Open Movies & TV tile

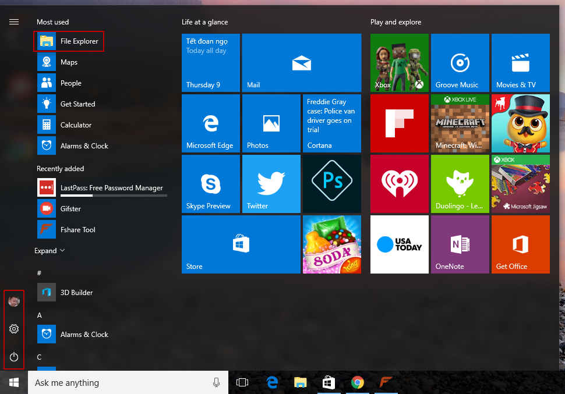click(521, 63)
